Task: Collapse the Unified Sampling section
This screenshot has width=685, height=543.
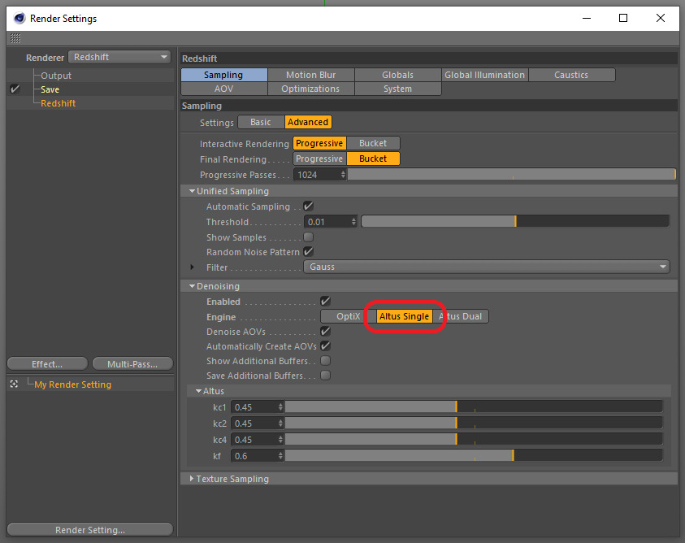Action: click(192, 190)
